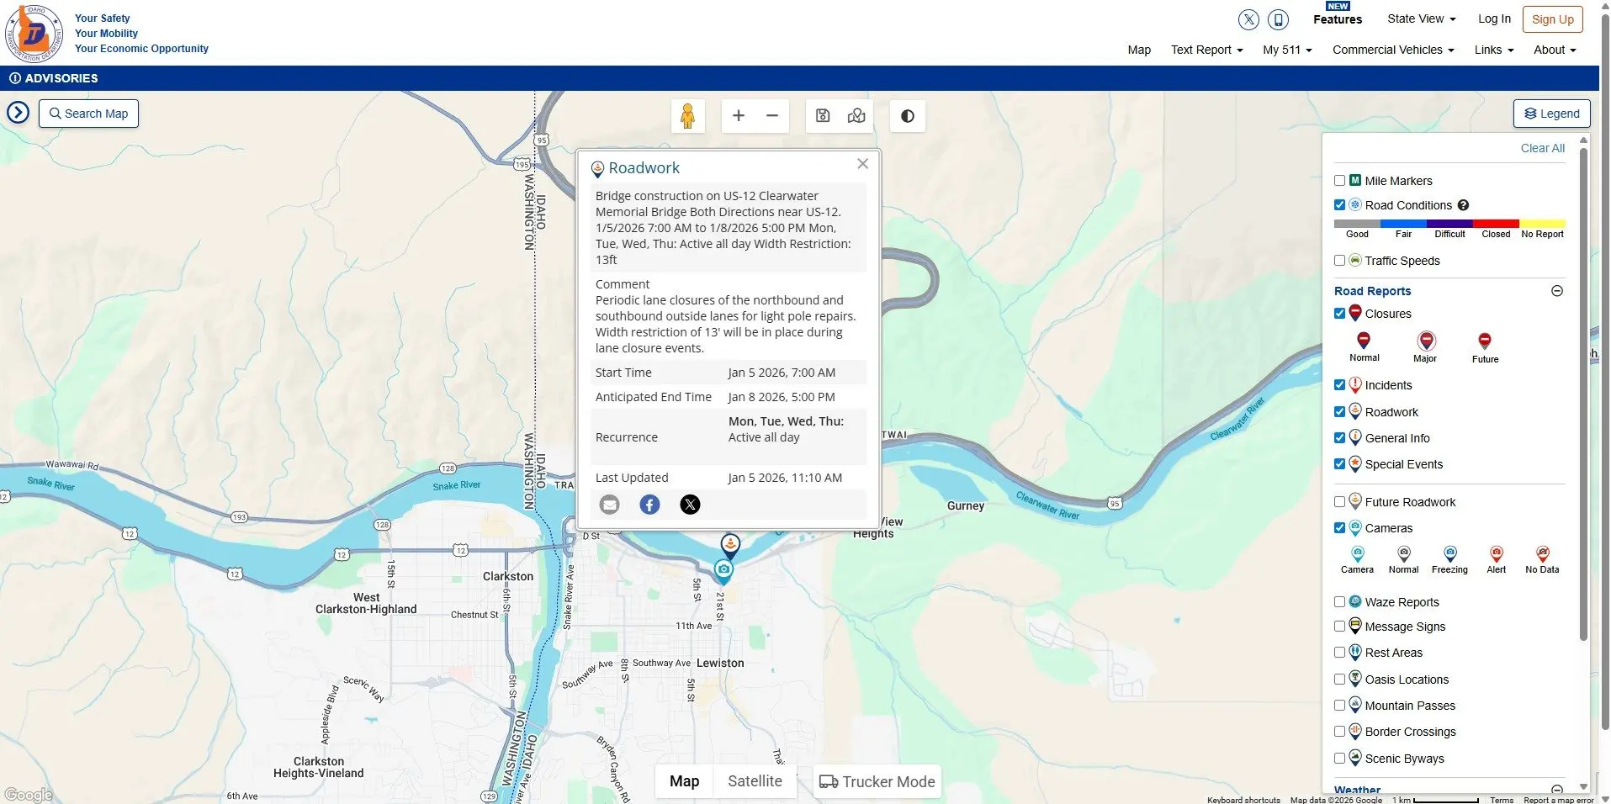Toggle map contrast mode icon
The image size is (1611, 804).
[907, 116]
